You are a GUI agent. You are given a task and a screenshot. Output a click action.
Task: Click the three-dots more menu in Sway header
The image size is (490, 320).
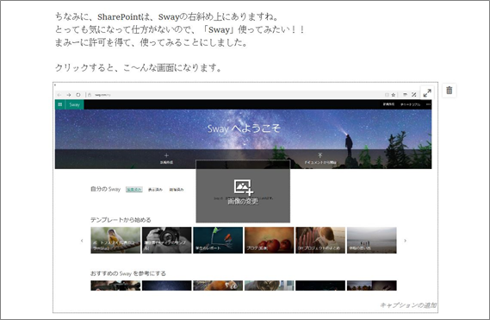[x=428, y=104]
